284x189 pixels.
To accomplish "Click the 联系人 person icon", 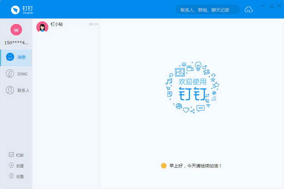I will tap(10, 90).
